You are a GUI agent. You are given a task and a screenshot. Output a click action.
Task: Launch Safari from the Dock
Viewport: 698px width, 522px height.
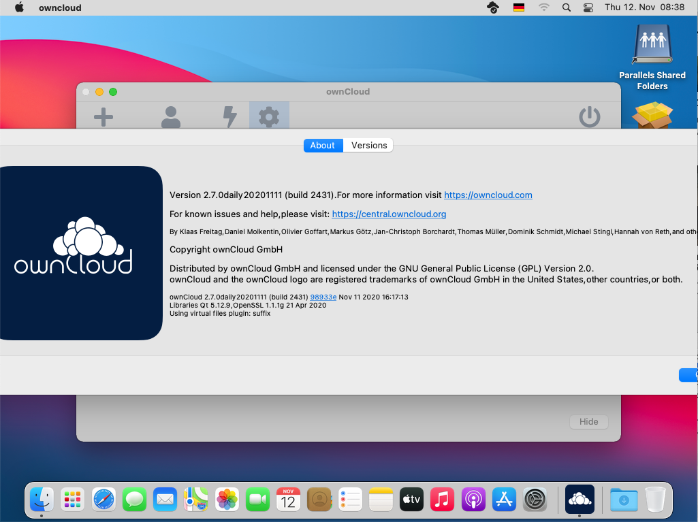[x=104, y=499]
